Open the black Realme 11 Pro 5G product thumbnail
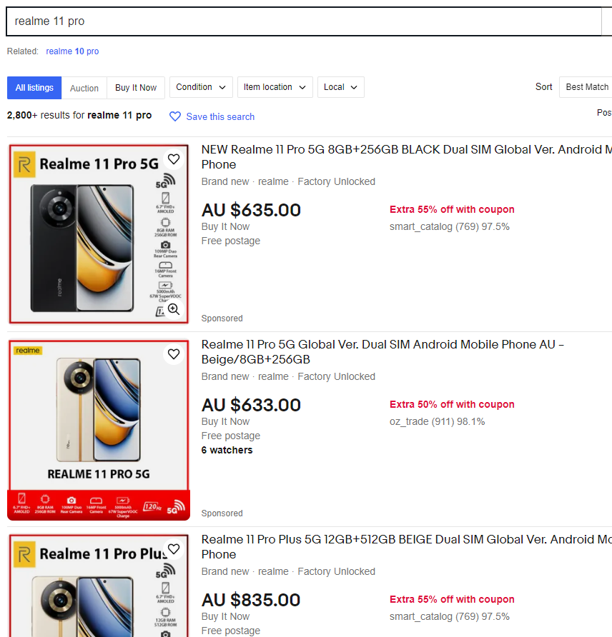 pos(99,234)
